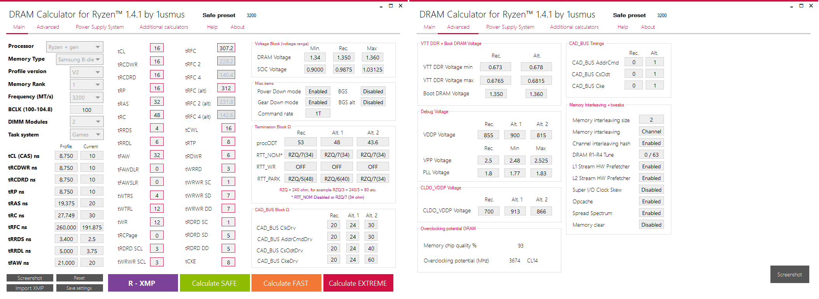Click the R - XMP button
The image size is (819, 299).
click(143, 283)
